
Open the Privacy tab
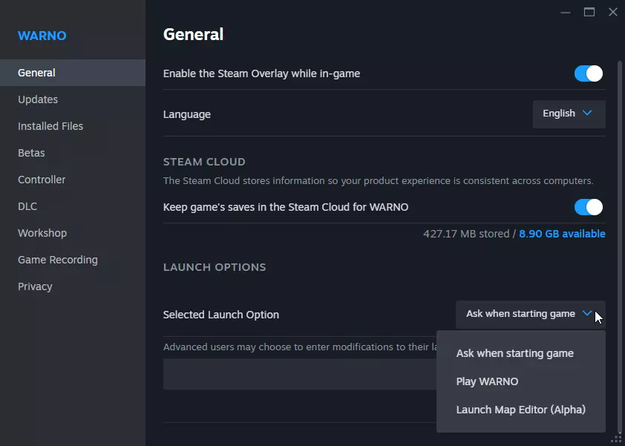pyautogui.click(x=35, y=286)
